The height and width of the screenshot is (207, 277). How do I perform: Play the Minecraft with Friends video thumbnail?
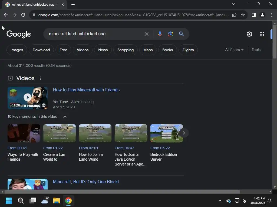(28, 98)
